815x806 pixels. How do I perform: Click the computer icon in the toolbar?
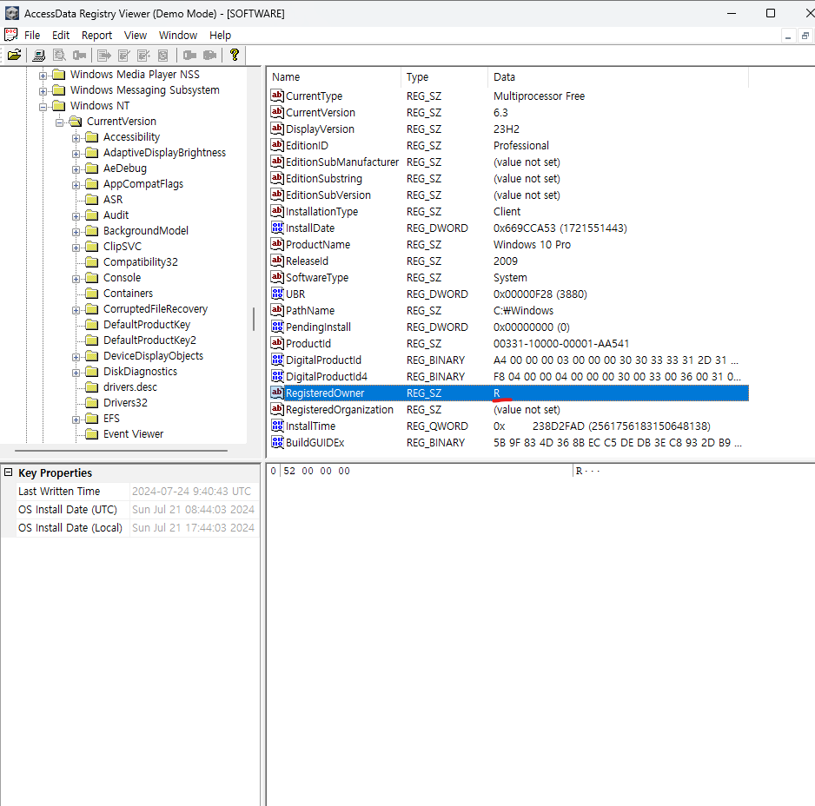coord(39,55)
